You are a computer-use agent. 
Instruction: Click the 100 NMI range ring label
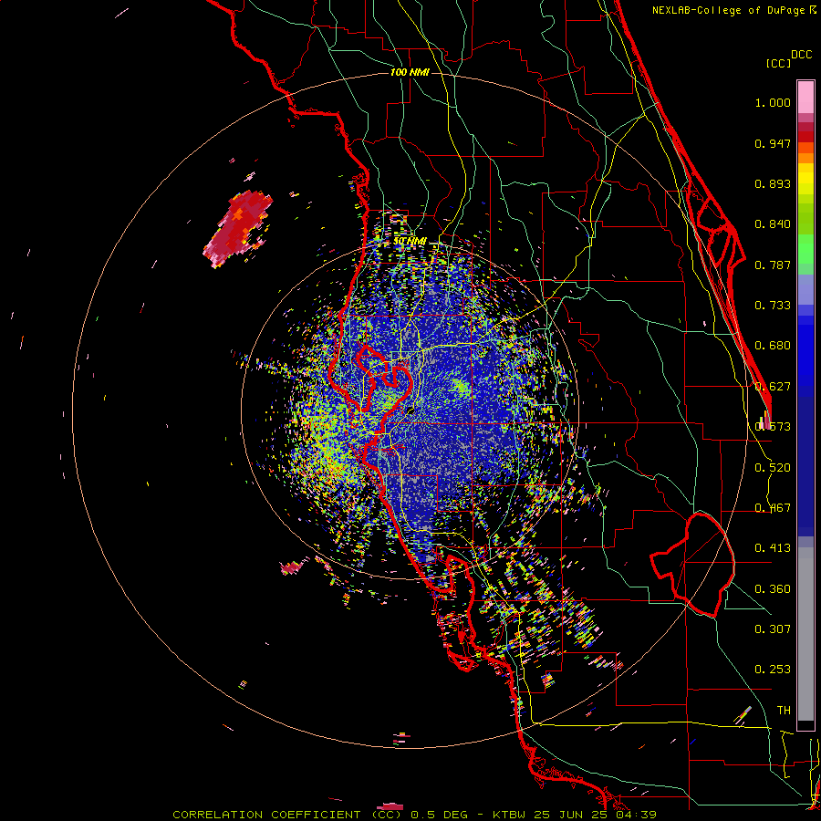point(410,72)
